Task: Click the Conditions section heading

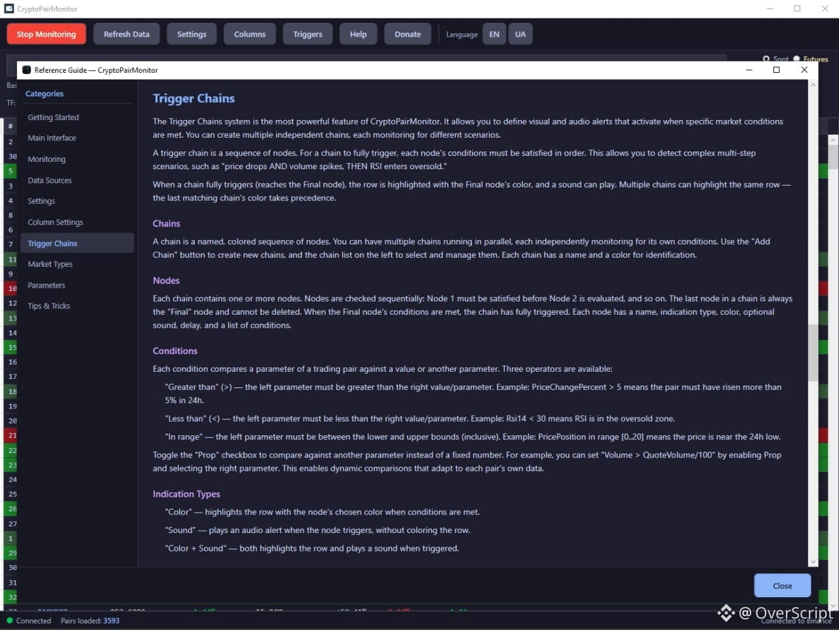Action: tap(175, 351)
